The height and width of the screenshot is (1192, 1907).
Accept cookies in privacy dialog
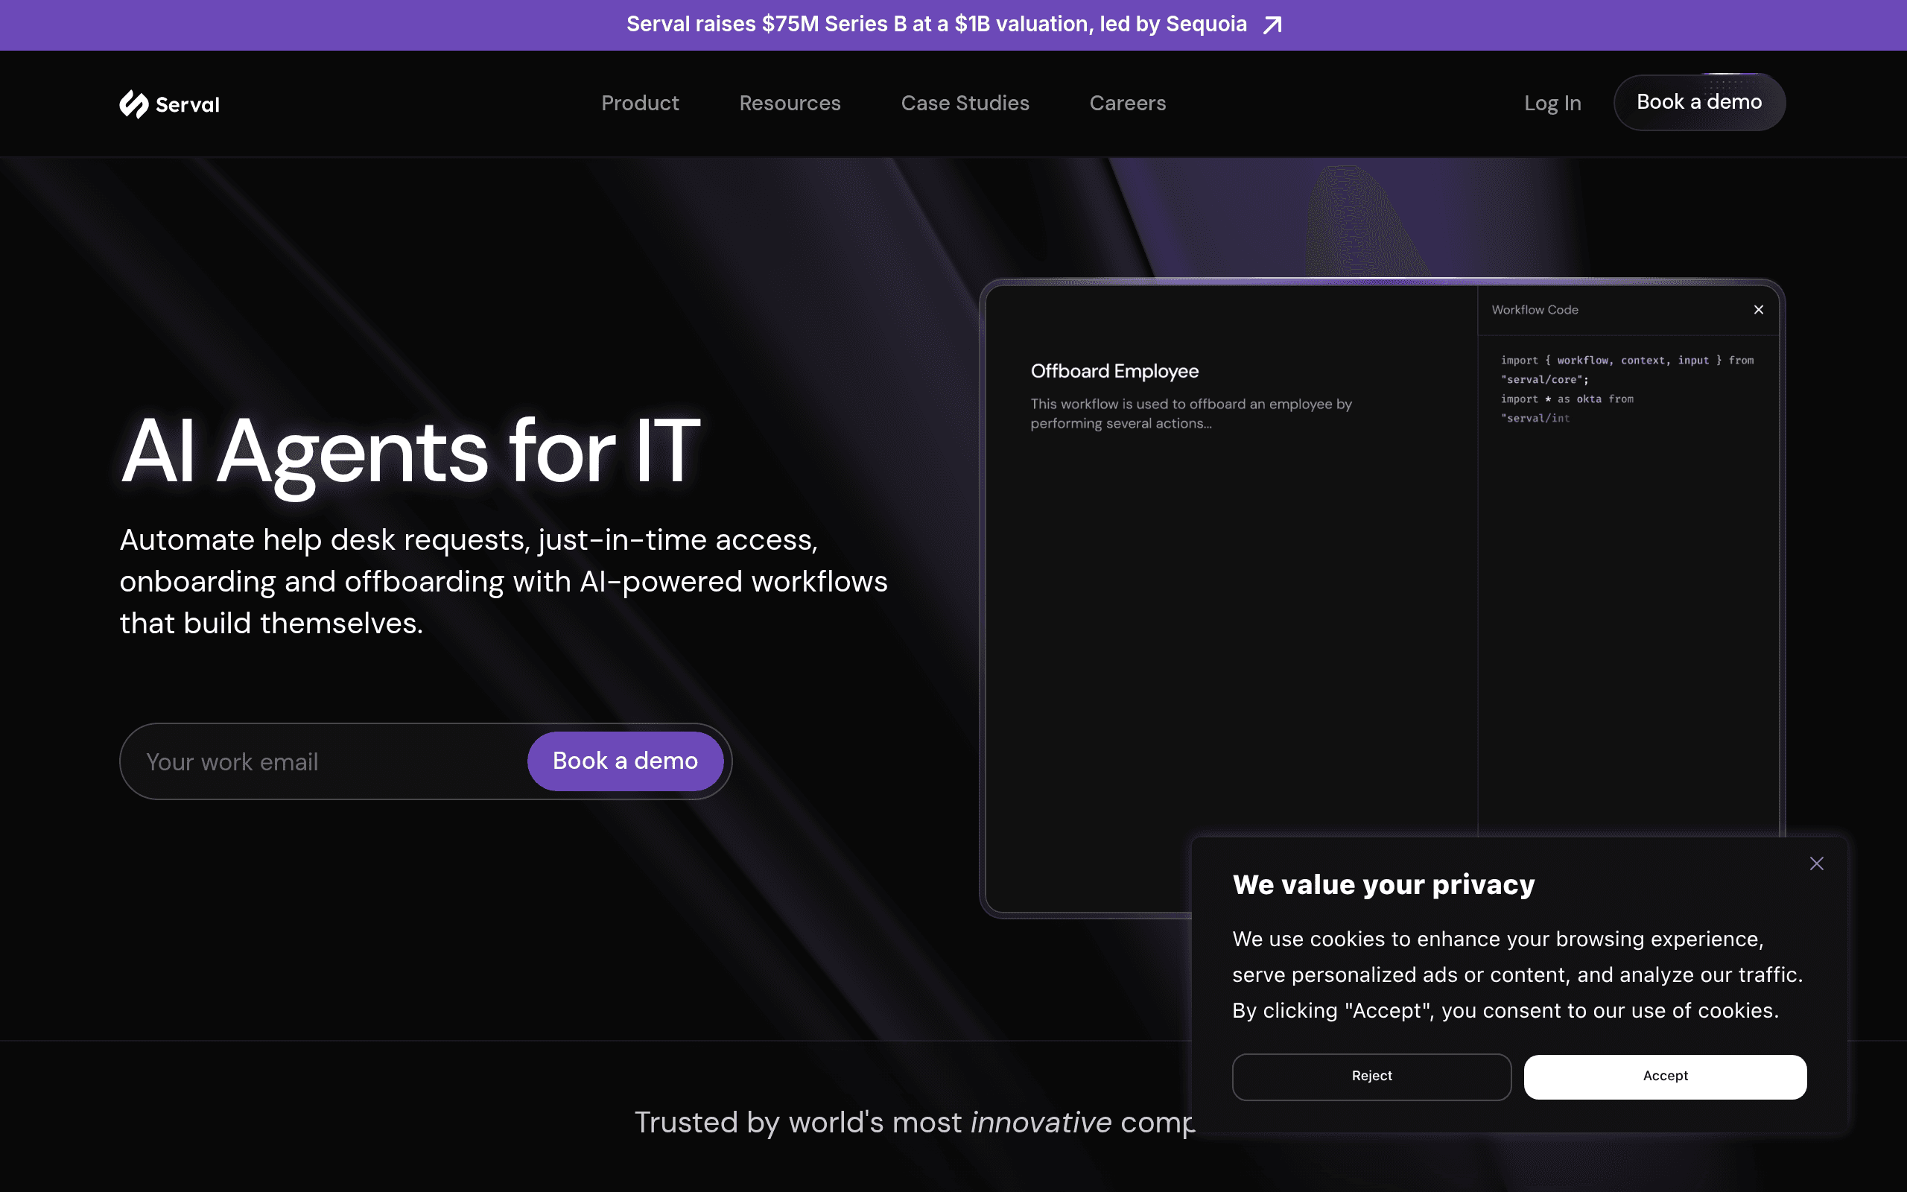click(1665, 1076)
